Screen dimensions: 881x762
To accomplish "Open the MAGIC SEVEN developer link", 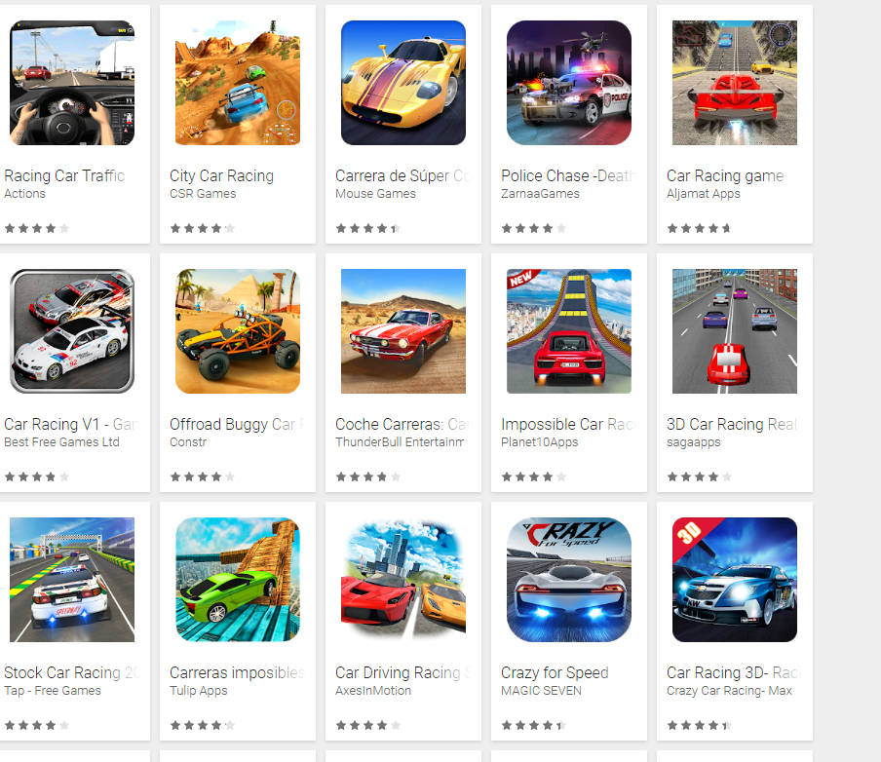I will point(541,691).
